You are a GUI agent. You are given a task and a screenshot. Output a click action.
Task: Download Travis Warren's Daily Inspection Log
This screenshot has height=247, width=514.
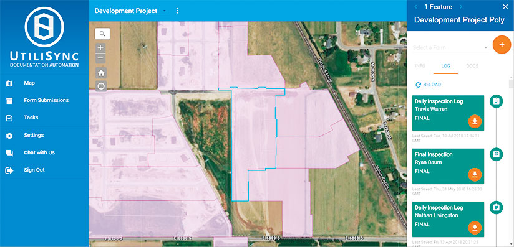[475, 122]
